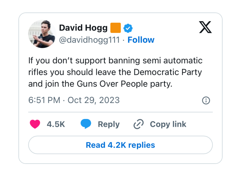Viewport: 241px width, 177px height.
Task: Click the word 'banning' in tweet
Action: (124, 61)
